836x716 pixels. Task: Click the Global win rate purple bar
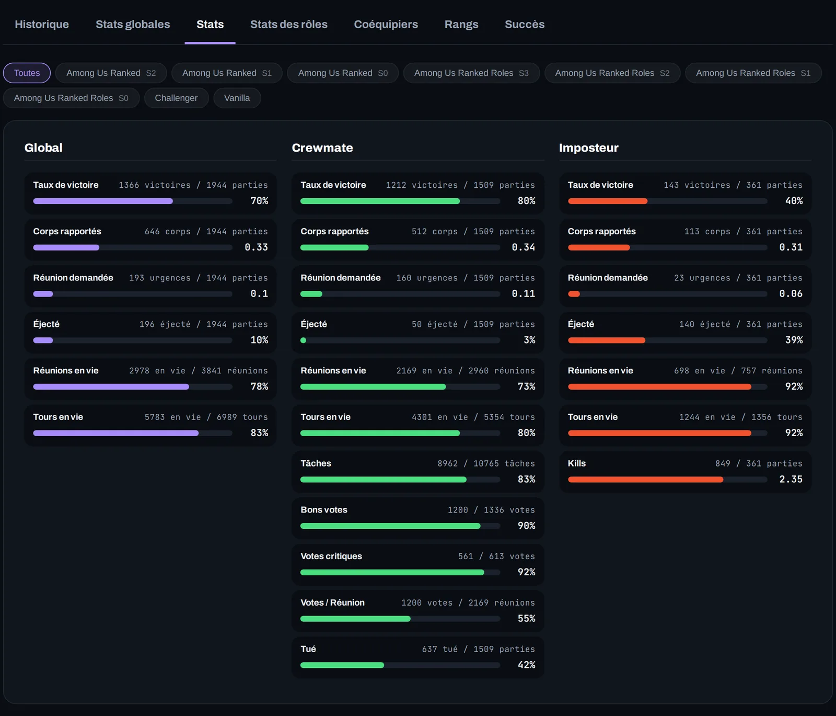[103, 201]
